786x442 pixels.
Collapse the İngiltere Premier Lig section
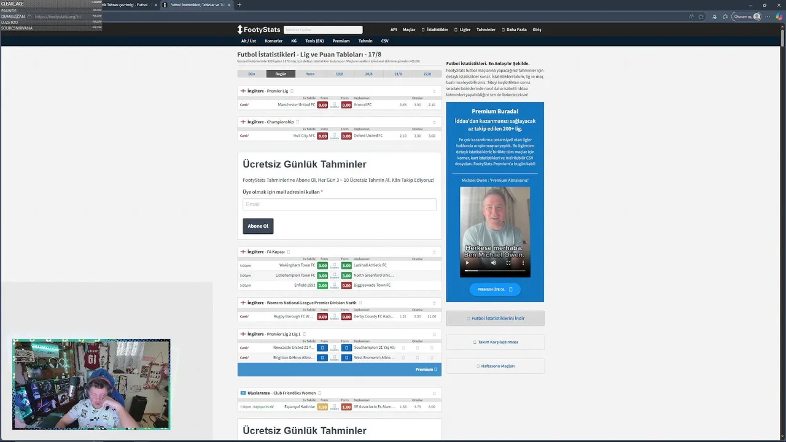click(434, 91)
